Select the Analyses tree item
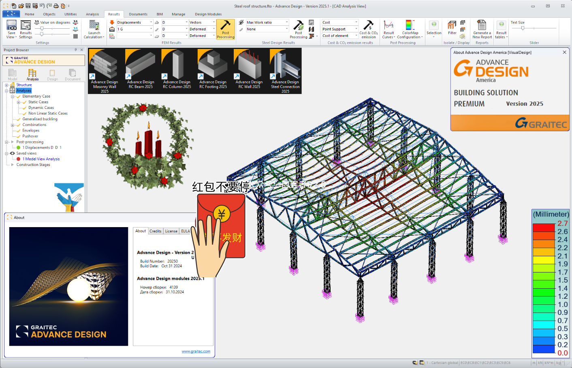 pos(23,91)
